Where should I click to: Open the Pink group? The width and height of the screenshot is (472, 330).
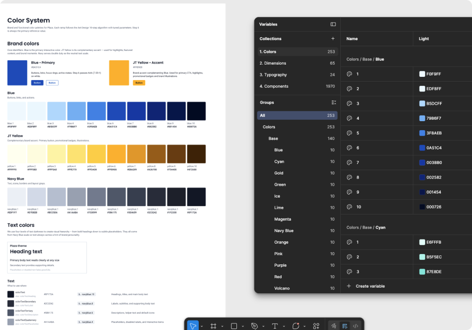297,254
